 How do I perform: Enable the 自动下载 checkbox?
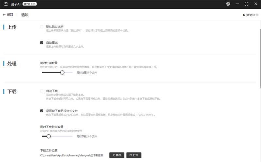42,91
